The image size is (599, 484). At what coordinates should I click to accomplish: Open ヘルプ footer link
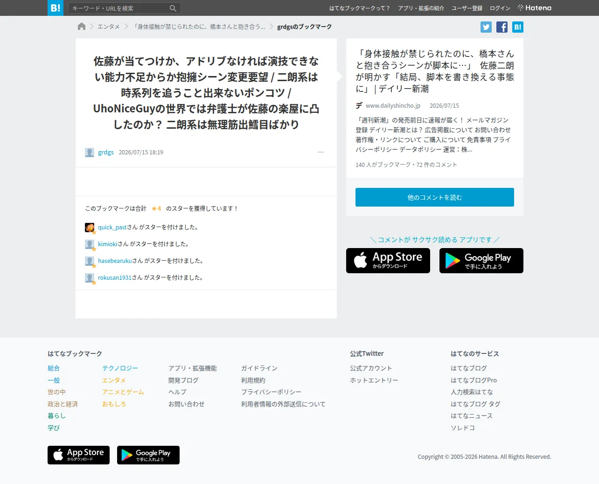tap(177, 392)
